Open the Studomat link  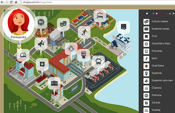(x=156, y=73)
